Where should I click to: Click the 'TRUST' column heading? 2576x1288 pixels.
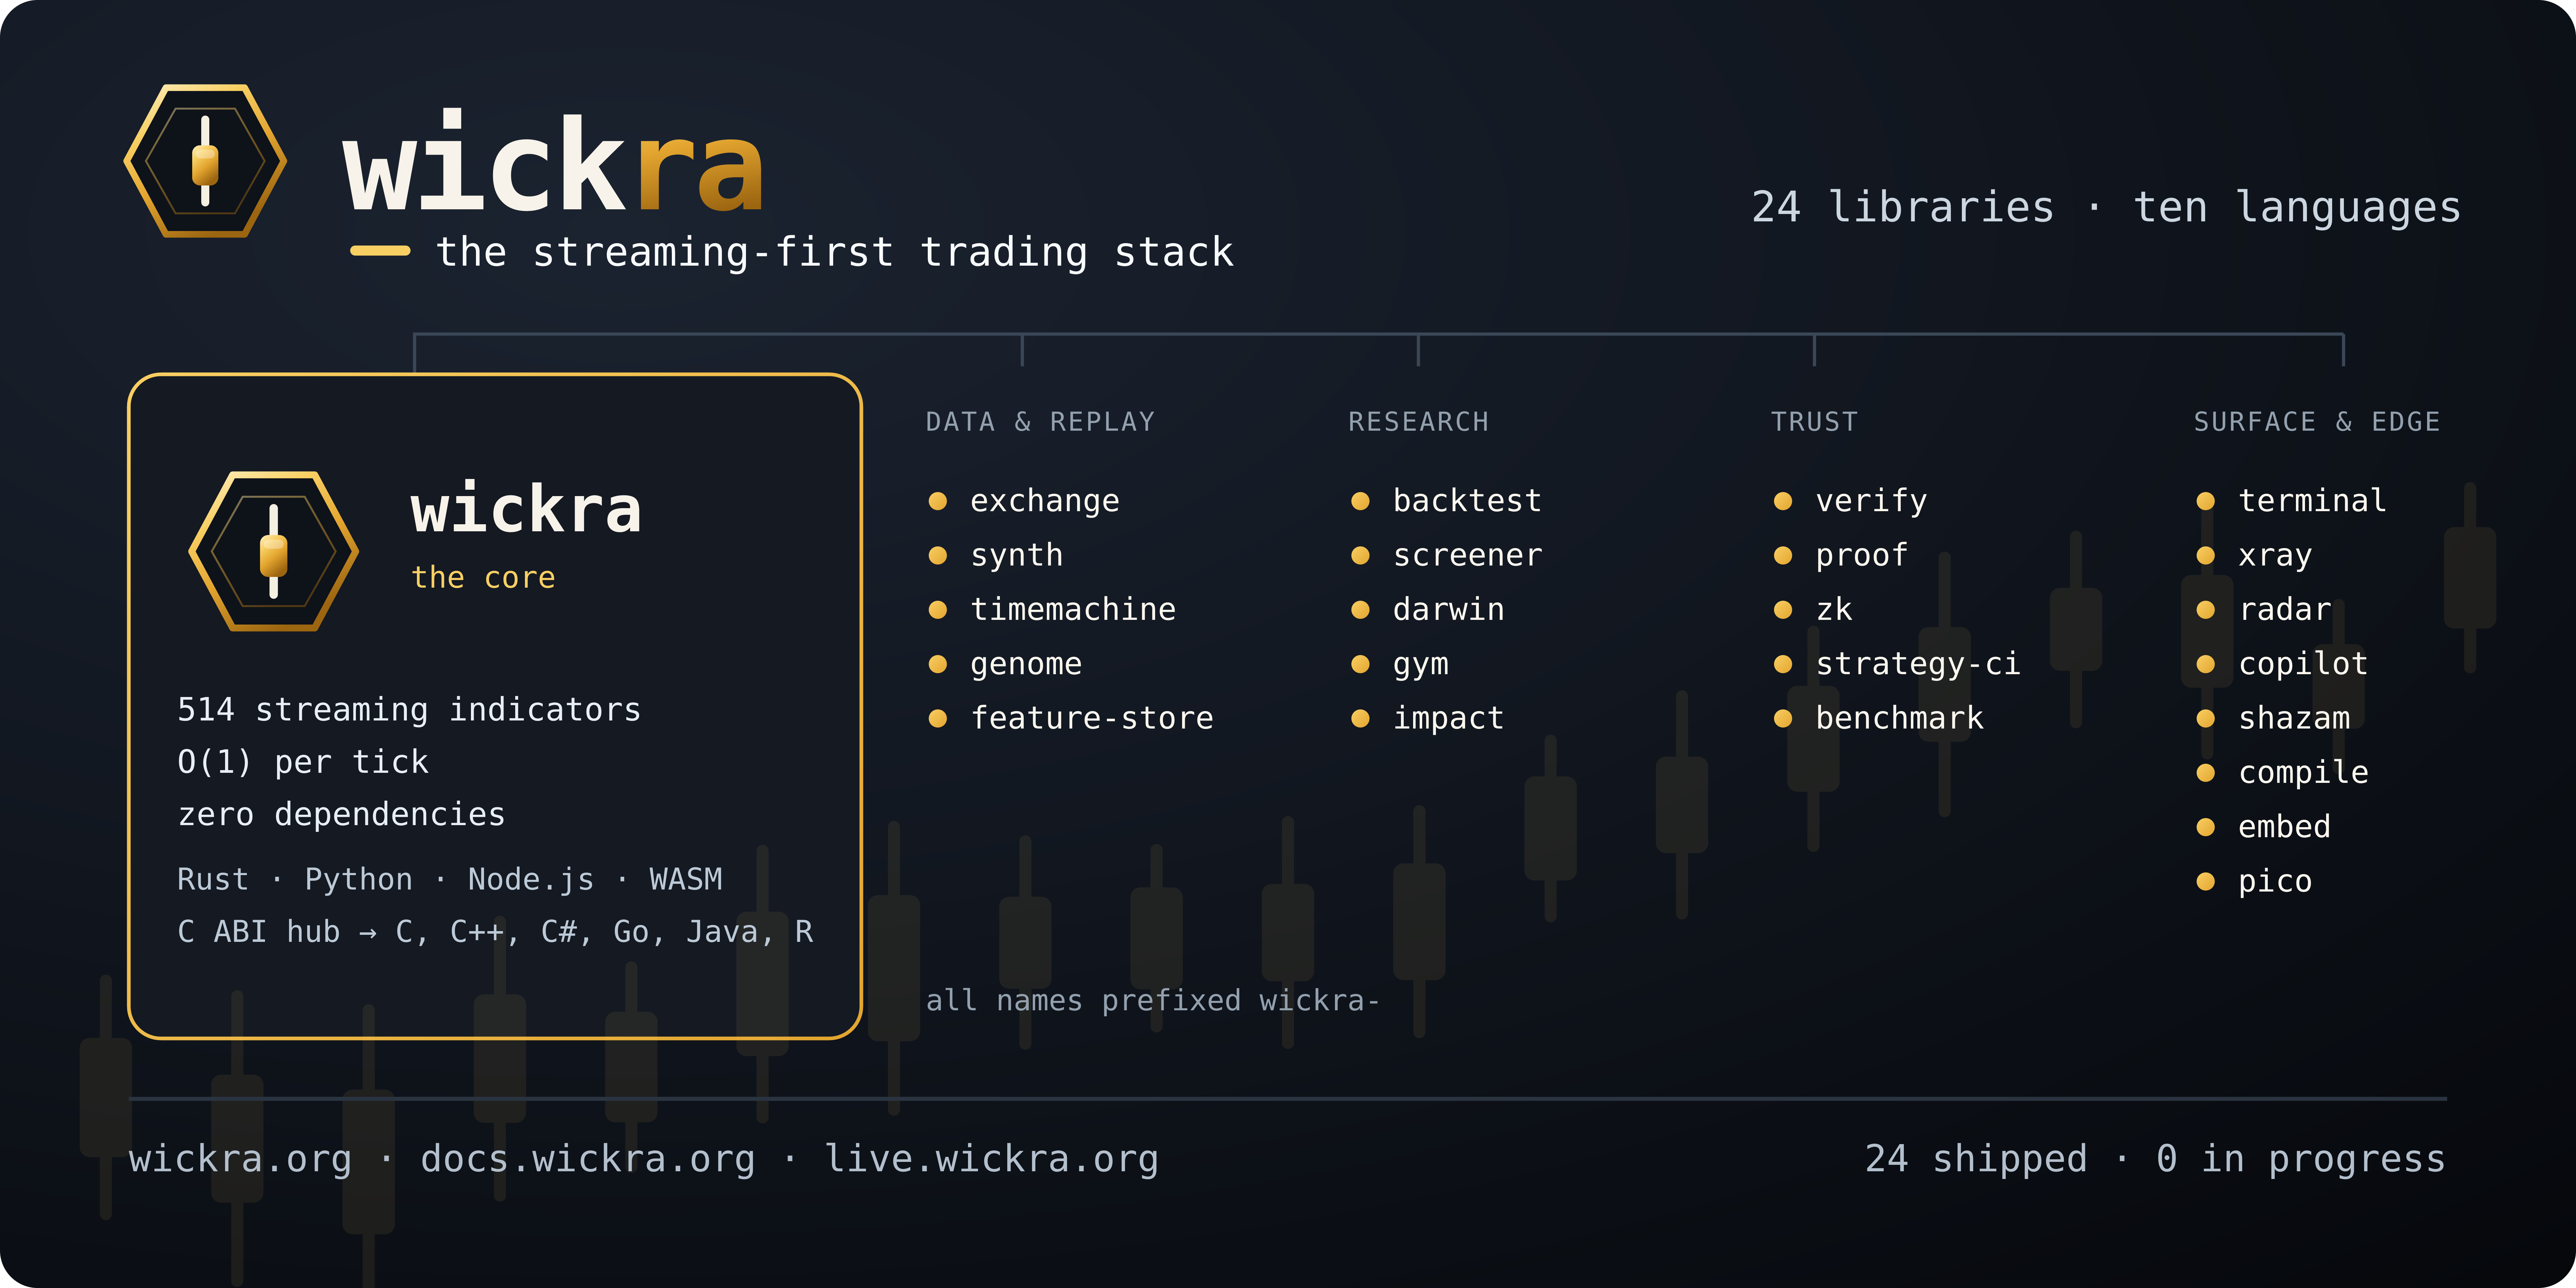coord(1814,422)
